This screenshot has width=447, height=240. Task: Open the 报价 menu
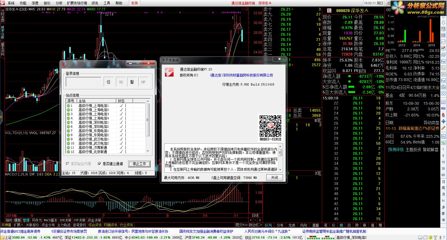47,3
